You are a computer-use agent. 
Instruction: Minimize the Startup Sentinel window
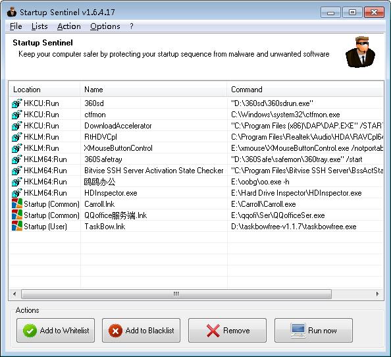[330, 13]
